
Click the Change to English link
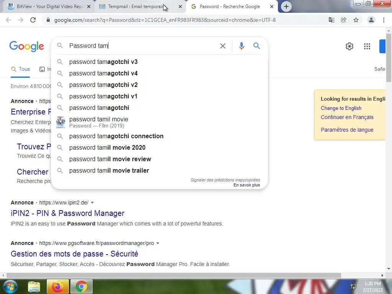click(x=341, y=108)
